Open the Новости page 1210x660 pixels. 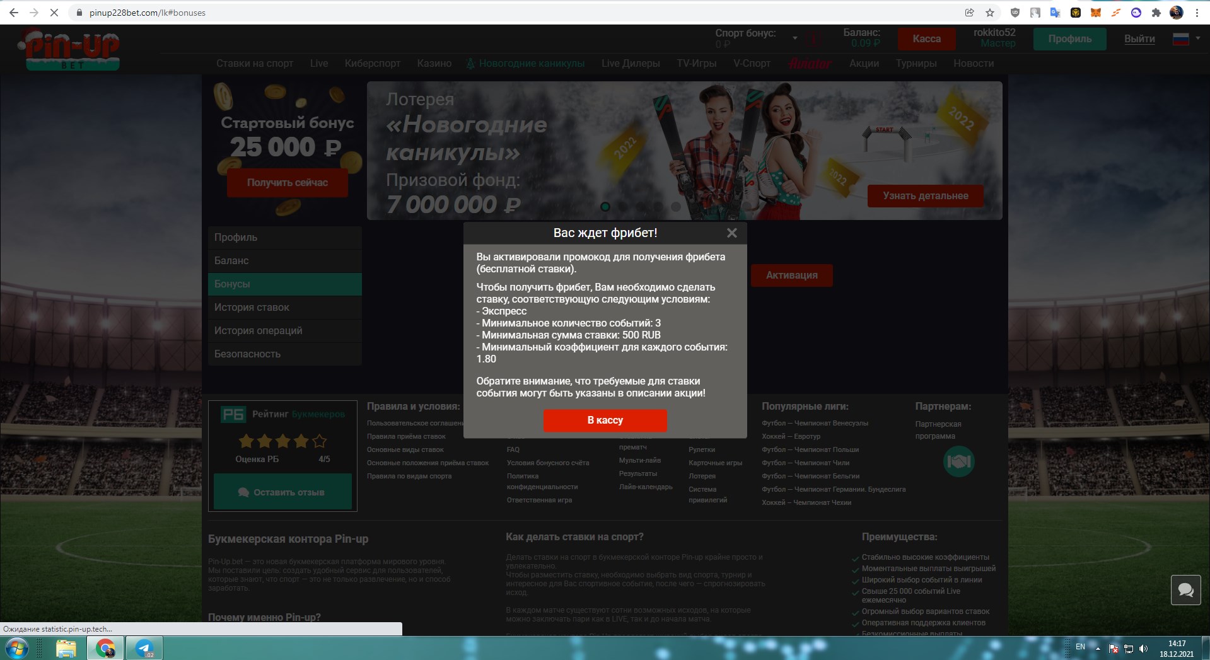coord(974,64)
